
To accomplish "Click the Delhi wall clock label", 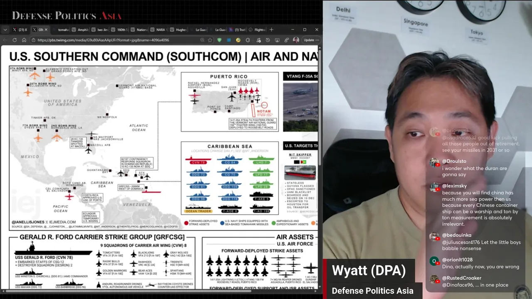I will point(343,10).
